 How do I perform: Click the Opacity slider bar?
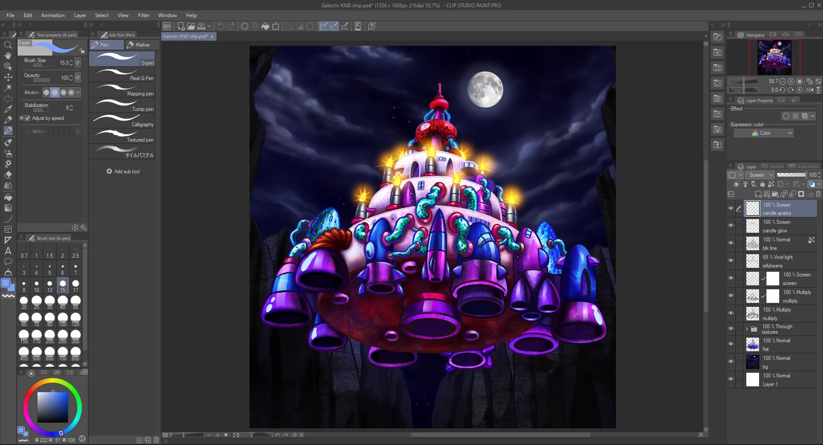(x=42, y=80)
